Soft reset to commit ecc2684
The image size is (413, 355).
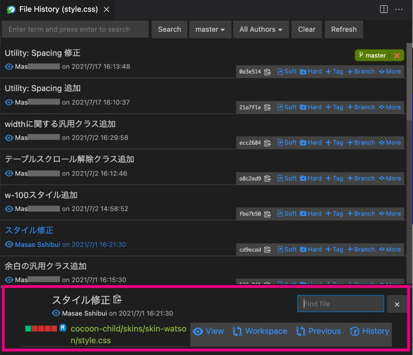287,143
